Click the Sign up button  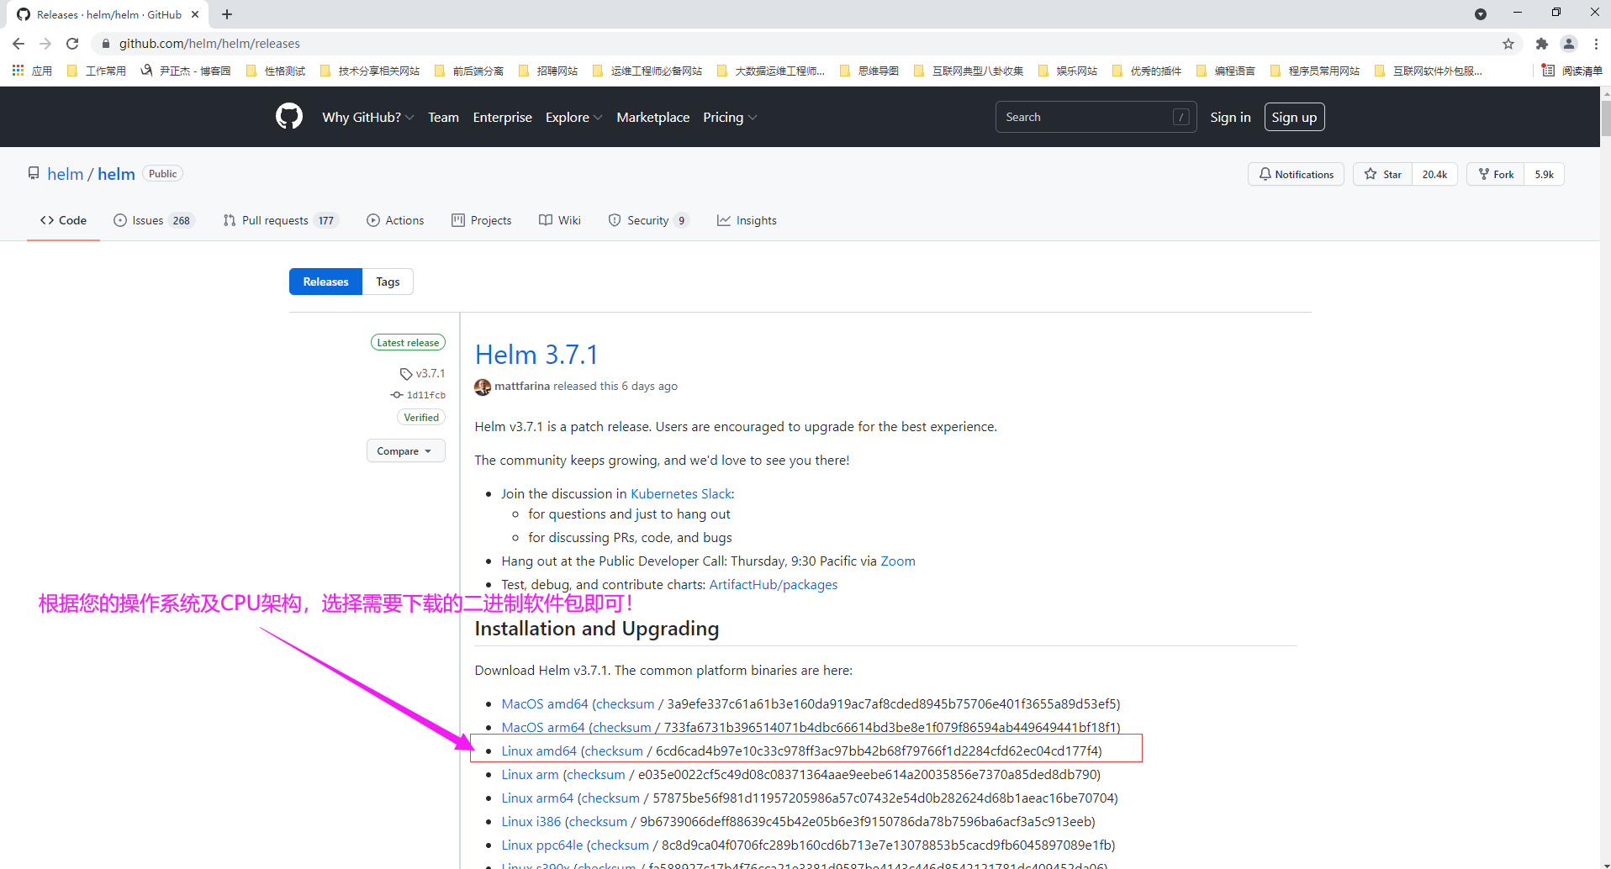pos(1294,117)
